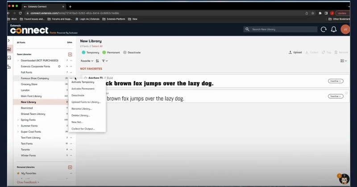Favorite the Aachen TL font star
Viewport: 357px width, 187px height.
(x=86, y=78)
